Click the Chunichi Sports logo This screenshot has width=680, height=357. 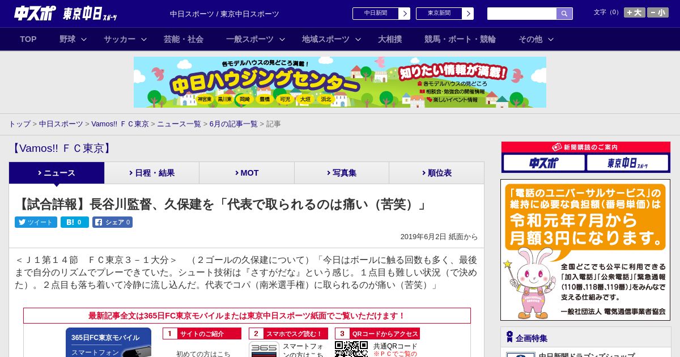(x=35, y=13)
